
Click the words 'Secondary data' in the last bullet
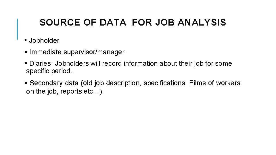pyautogui.click(x=54, y=83)
